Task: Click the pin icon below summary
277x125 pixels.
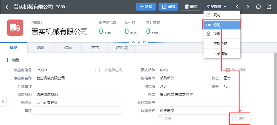Action: coord(144,42)
